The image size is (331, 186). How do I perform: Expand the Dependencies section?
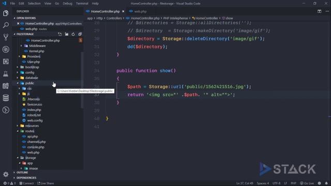coord(26,178)
